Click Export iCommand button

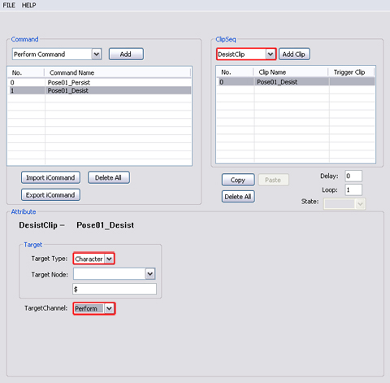pos(50,195)
